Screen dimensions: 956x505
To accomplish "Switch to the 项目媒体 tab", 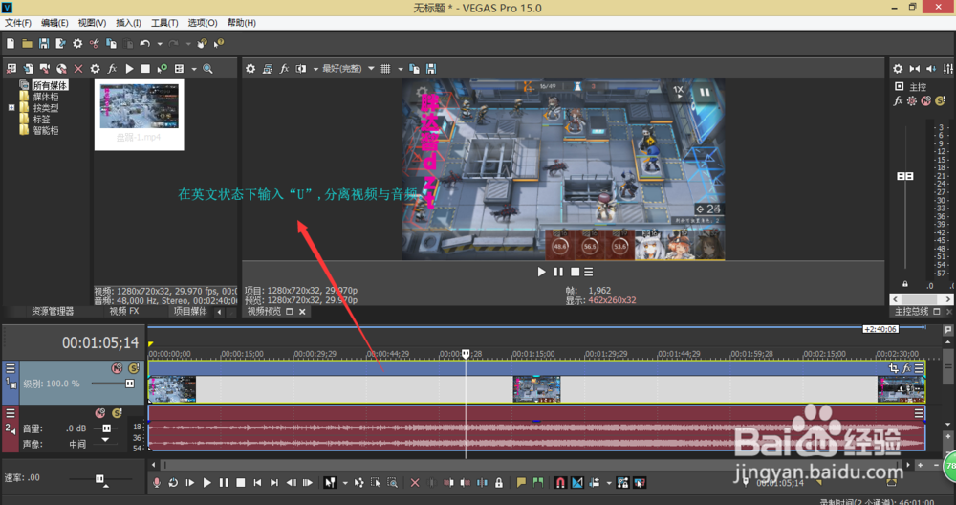I will point(189,311).
